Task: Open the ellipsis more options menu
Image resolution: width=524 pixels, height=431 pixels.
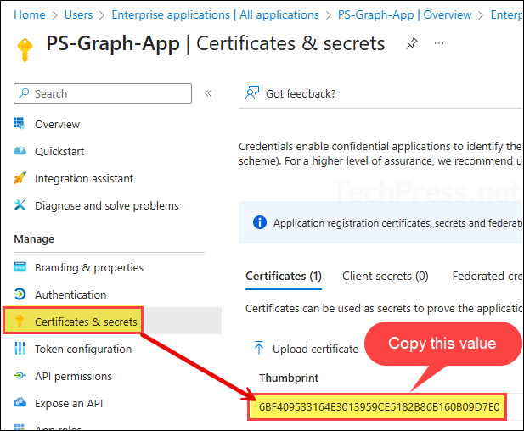Action: click(x=440, y=44)
